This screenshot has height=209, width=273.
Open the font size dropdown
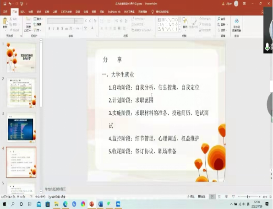coord(79,21)
